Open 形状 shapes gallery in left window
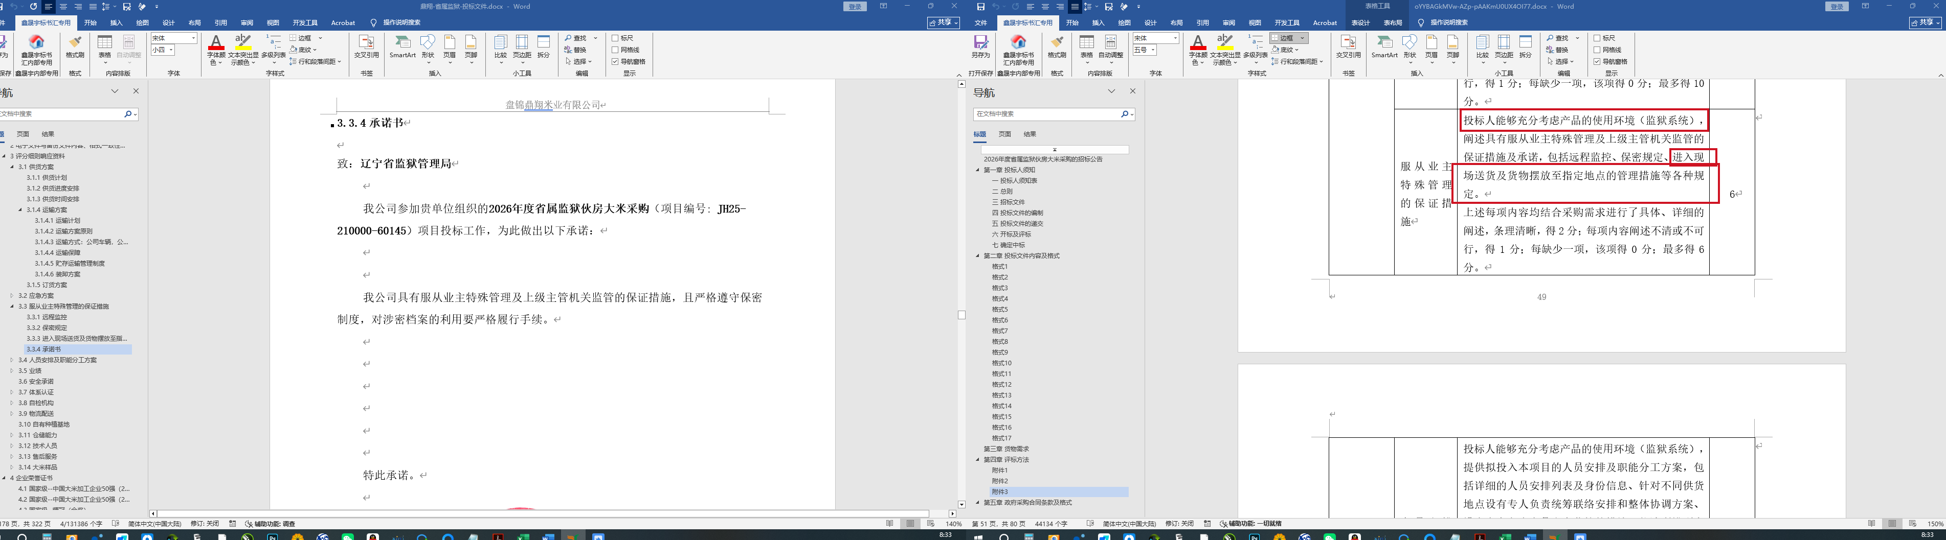This screenshot has height=540, width=1946. pos(429,48)
